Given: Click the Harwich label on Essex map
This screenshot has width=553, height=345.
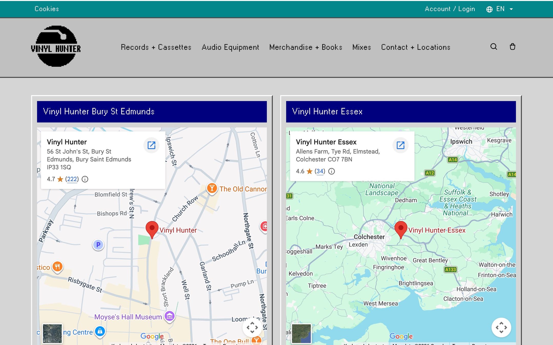Looking at the screenshot, I should 502,214.
